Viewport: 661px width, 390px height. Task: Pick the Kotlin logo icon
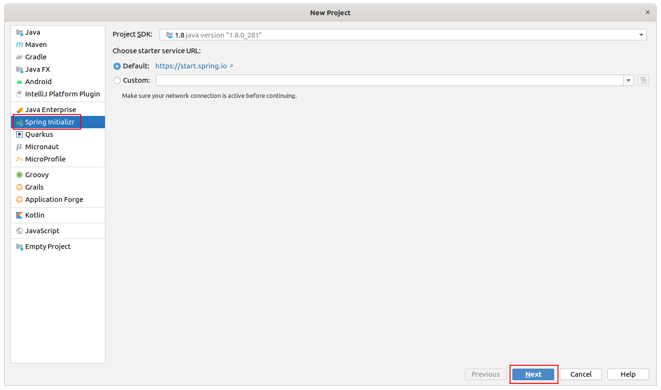tap(19, 215)
